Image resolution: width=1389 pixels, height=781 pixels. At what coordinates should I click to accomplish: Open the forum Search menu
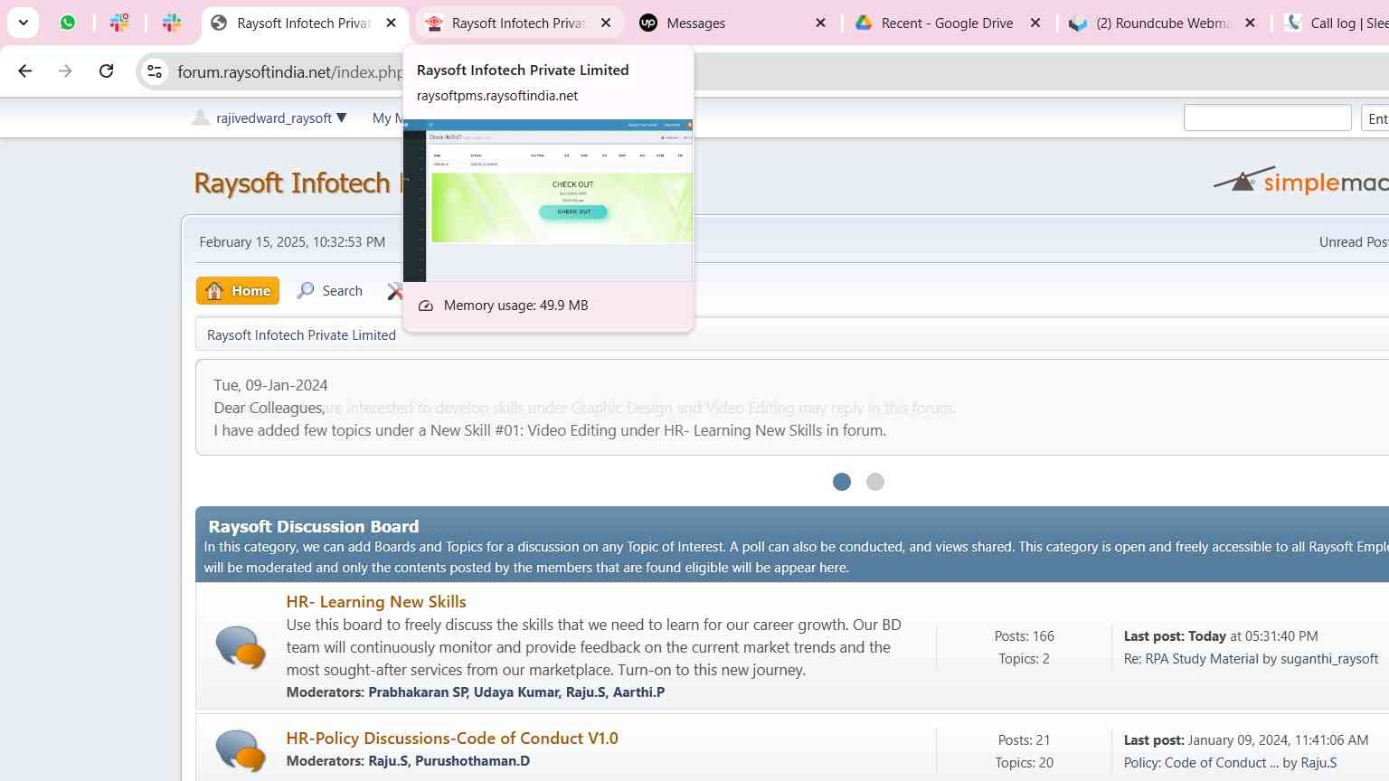(x=330, y=291)
